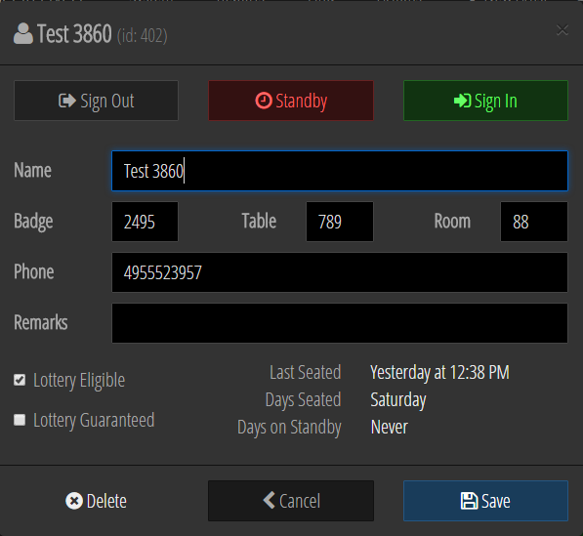The height and width of the screenshot is (536, 583).
Task: Click the Lottery Guaranteed label text
Action: [x=94, y=421]
